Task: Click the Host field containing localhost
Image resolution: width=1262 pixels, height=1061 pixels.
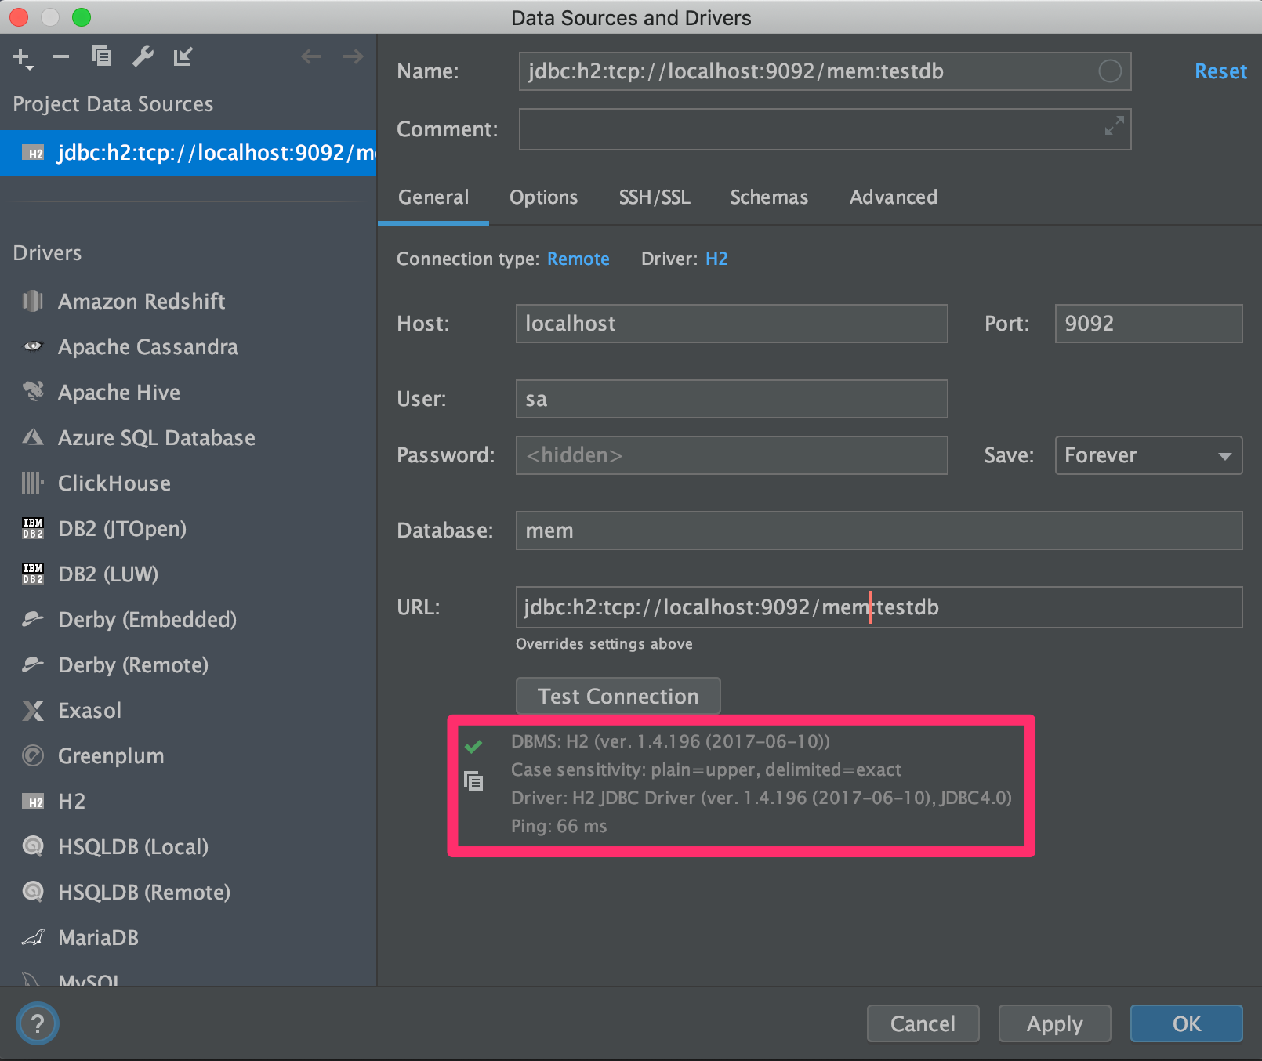Action: pos(731,324)
